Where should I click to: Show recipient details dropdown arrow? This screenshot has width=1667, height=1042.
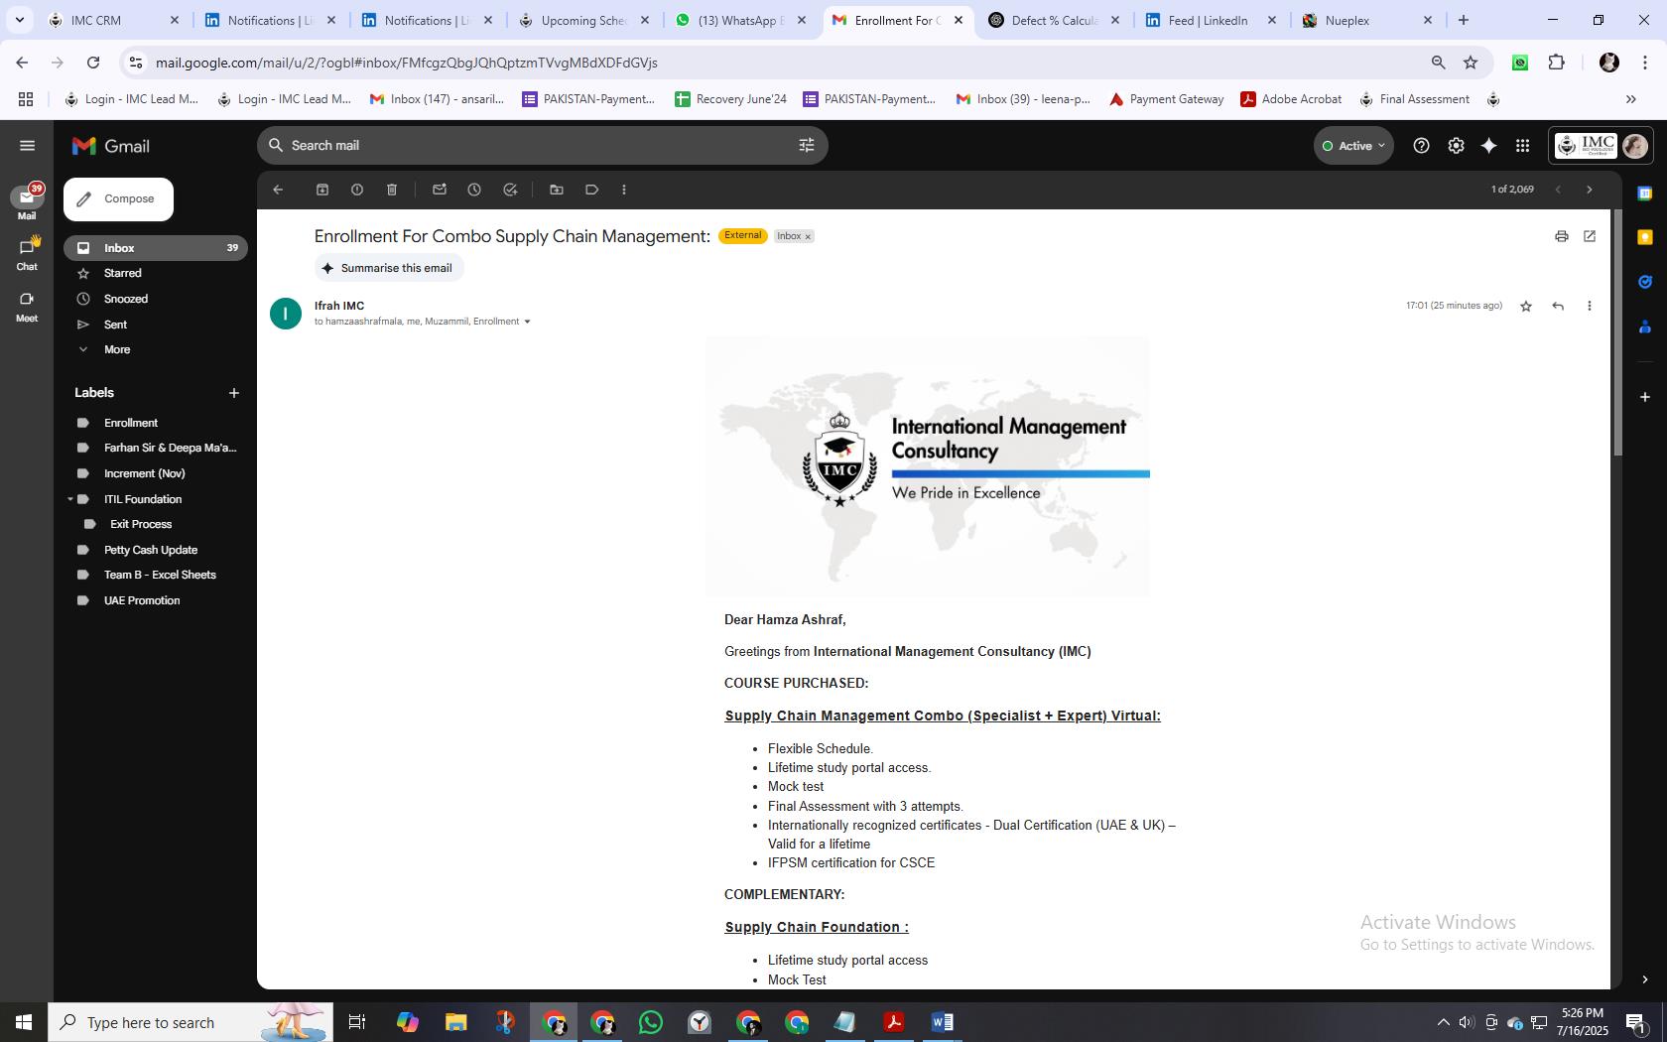pyautogui.click(x=527, y=322)
